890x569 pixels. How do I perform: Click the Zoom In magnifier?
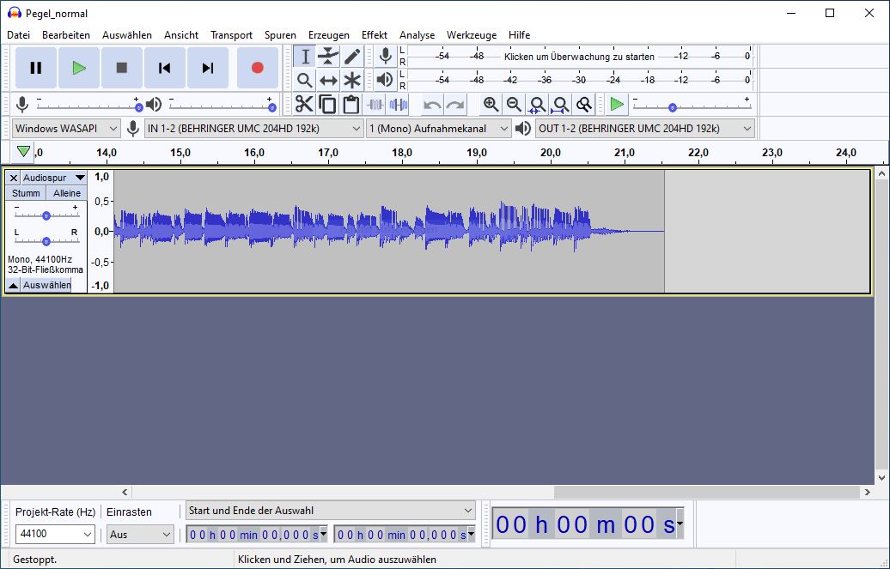[x=491, y=105]
